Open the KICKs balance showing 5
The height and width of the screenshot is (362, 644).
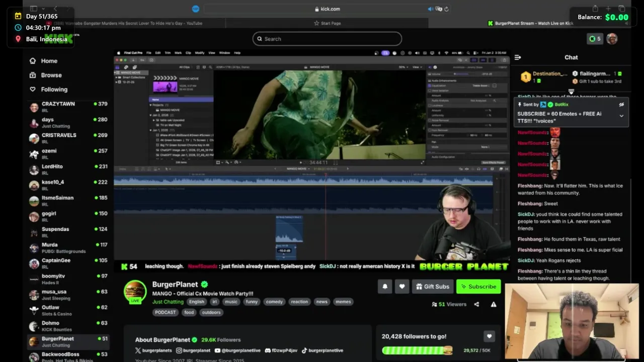(595, 39)
